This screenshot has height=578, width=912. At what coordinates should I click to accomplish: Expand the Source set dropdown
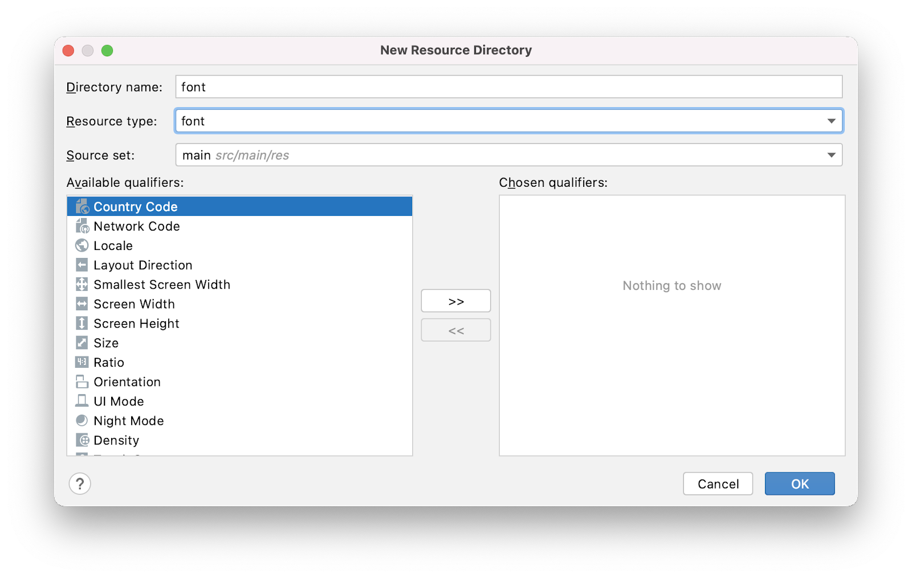pyautogui.click(x=831, y=154)
